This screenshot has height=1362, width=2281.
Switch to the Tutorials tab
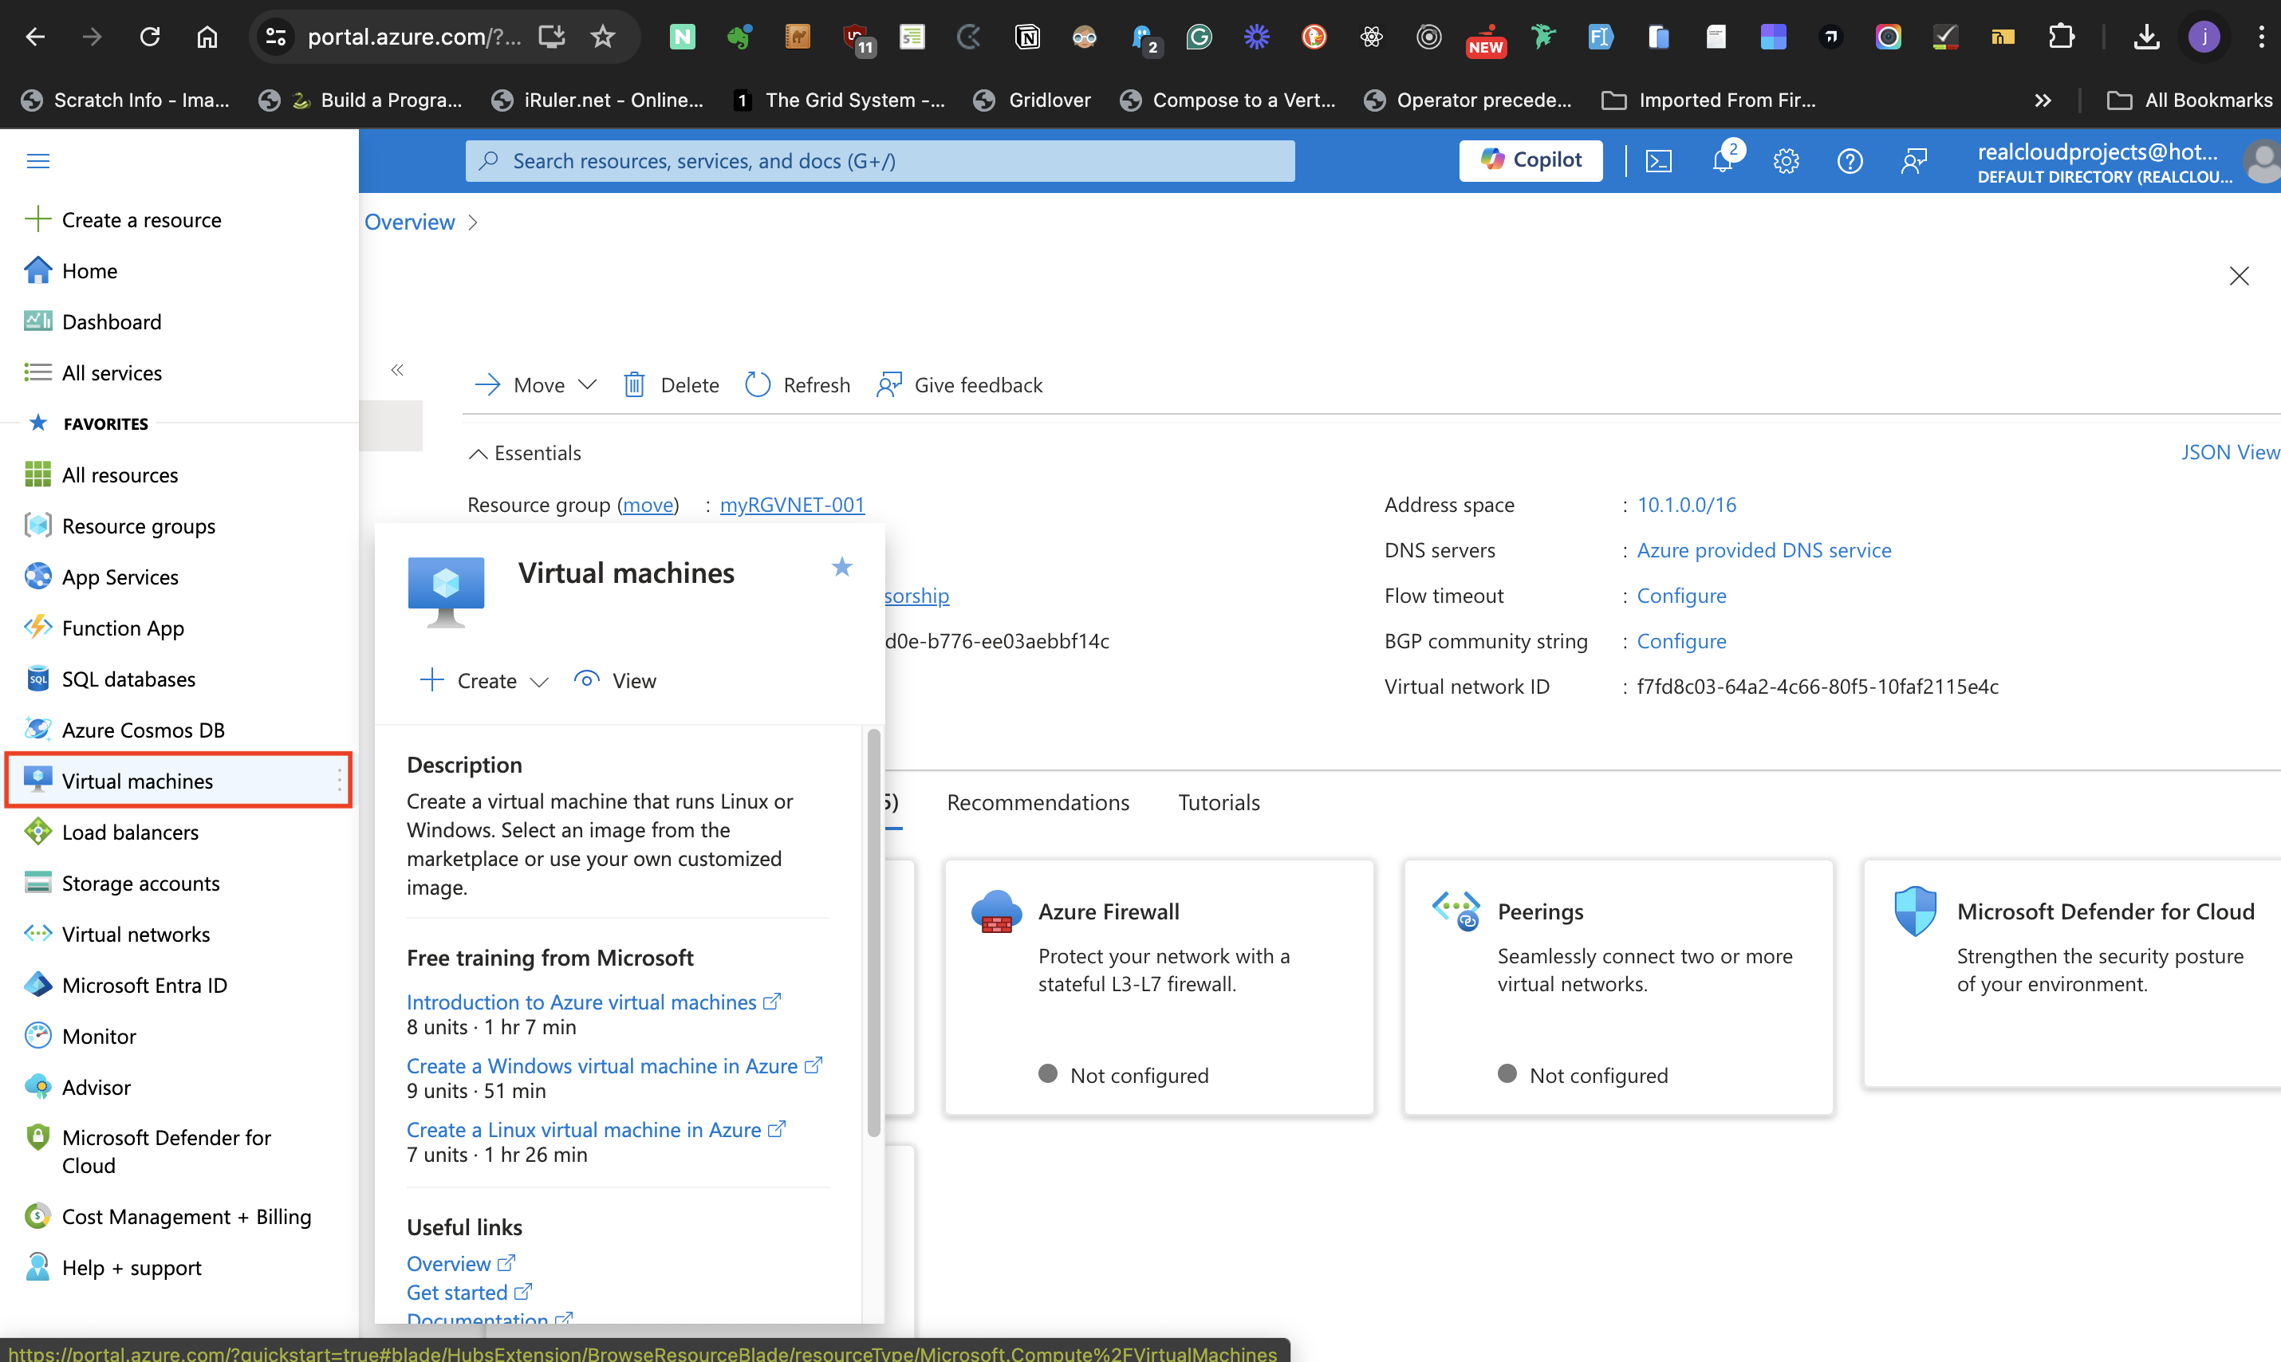tap(1219, 802)
